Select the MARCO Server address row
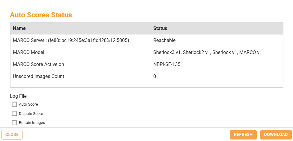The height and width of the screenshot is (141, 293). [71, 40]
